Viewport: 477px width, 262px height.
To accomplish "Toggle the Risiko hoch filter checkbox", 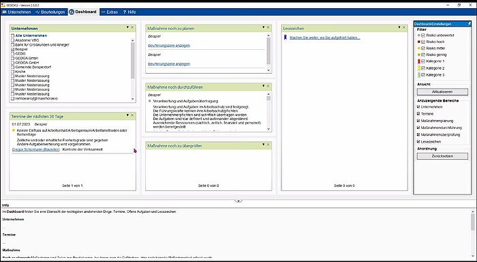I will (x=423, y=42).
